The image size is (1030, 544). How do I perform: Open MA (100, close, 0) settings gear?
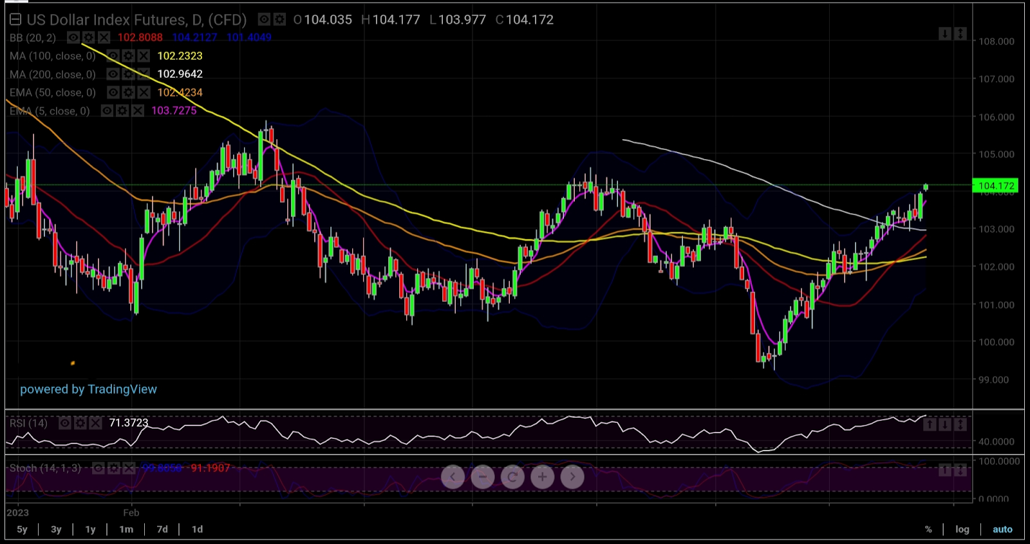(x=128, y=56)
